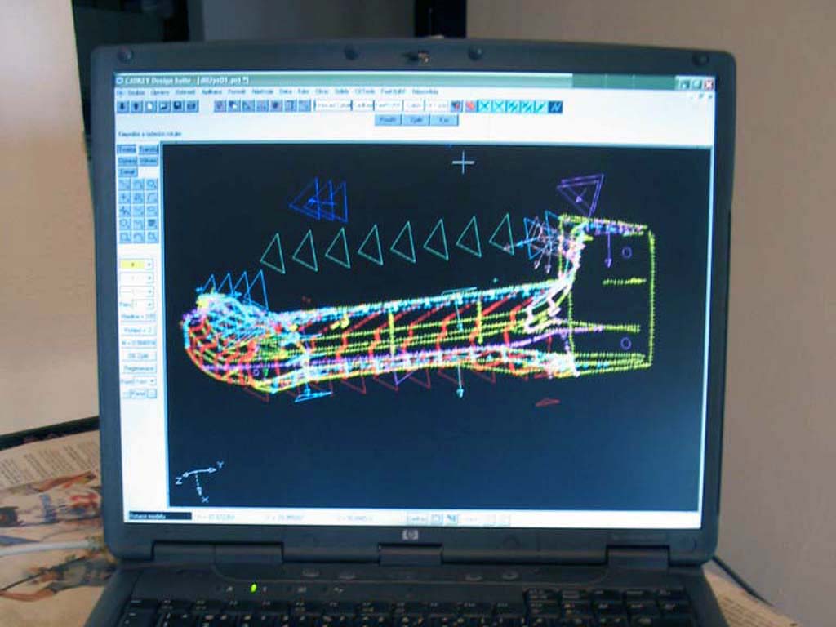
Task: Click the Hladina = 100 level button
Action: click(137, 317)
